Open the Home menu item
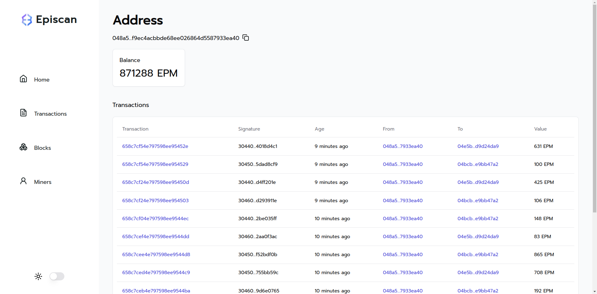 [x=42, y=80]
